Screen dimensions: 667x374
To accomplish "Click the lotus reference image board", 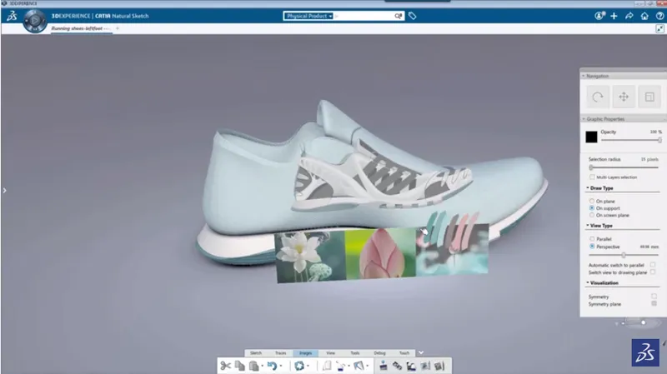I will 382,254.
